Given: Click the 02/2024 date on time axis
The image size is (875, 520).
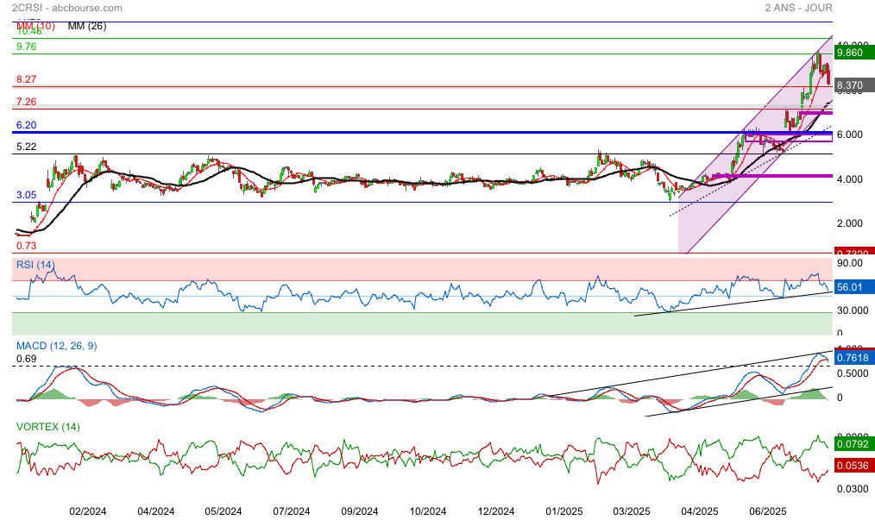Looking at the screenshot, I should [x=88, y=511].
